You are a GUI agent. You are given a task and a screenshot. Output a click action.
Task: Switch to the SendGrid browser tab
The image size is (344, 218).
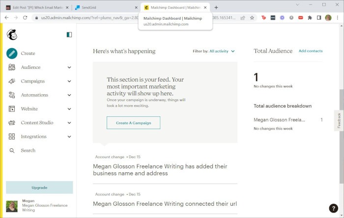coord(105,7)
